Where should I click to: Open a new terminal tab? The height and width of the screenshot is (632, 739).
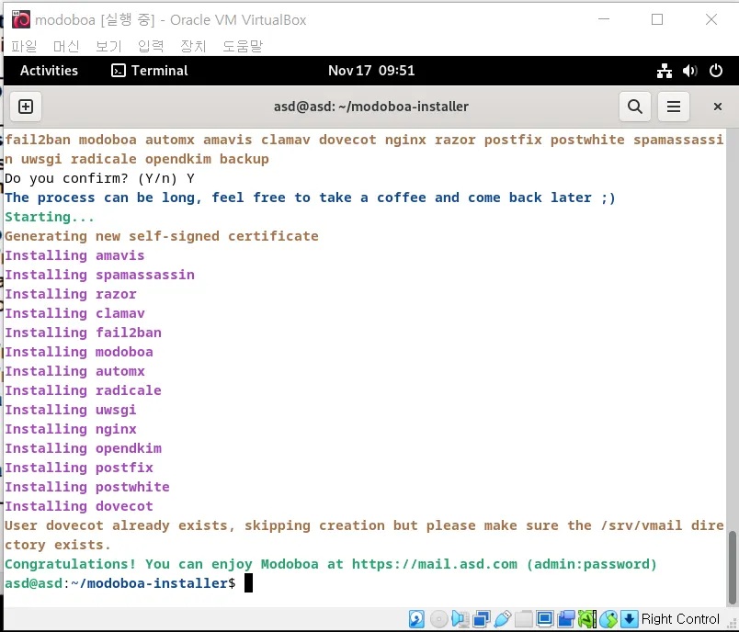click(26, 107)
